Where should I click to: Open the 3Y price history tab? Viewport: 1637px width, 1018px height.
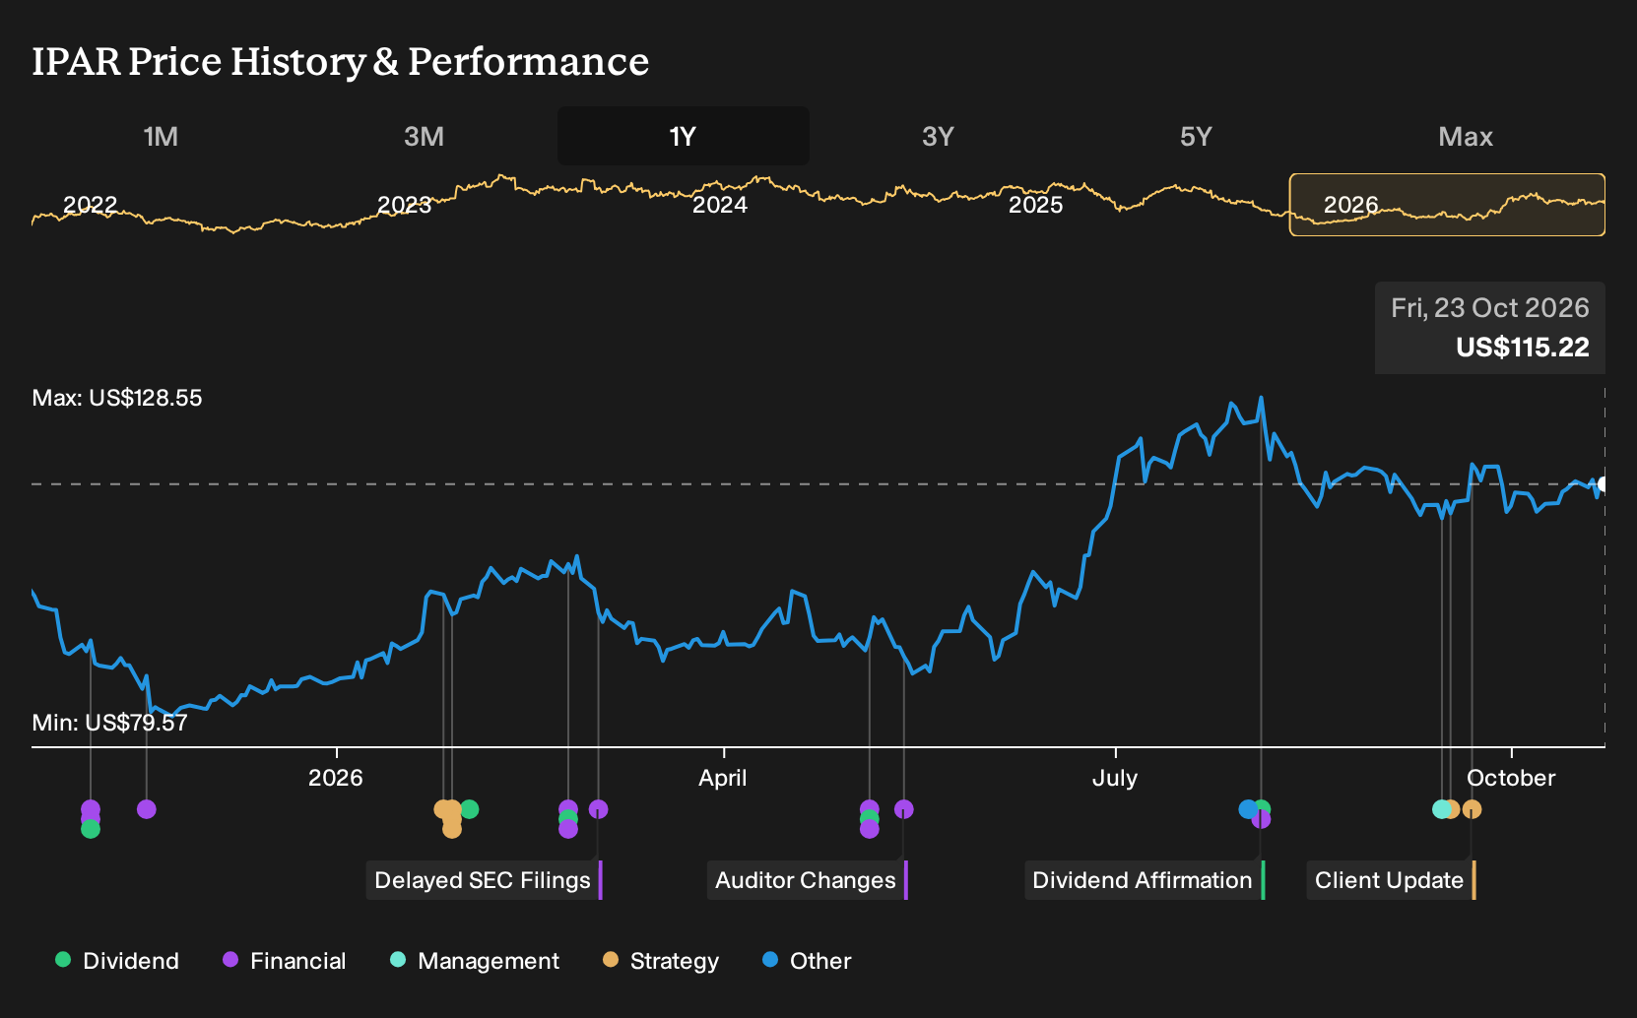[x=938, y=137]
